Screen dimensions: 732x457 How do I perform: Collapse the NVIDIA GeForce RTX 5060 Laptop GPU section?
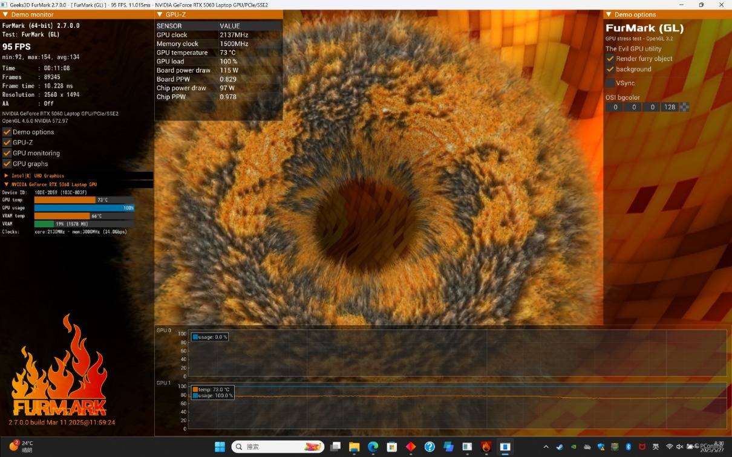[x=7, y=184]
